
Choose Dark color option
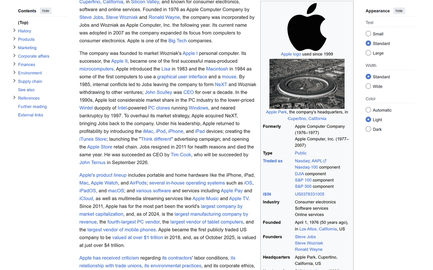tap(368, 129)
